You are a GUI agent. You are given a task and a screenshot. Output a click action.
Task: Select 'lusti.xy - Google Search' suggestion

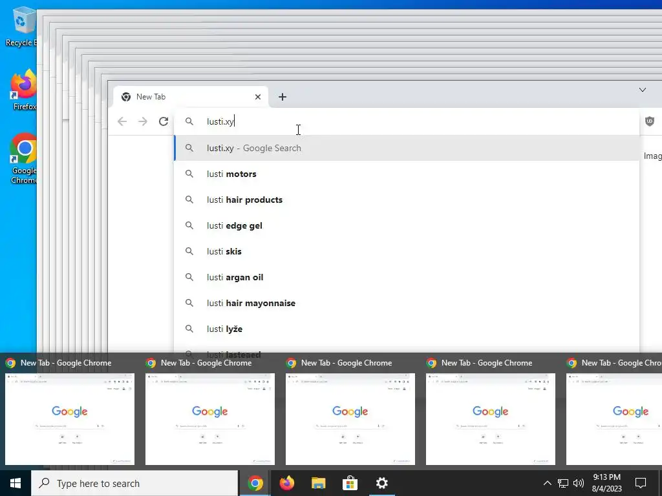click(407, 148)
